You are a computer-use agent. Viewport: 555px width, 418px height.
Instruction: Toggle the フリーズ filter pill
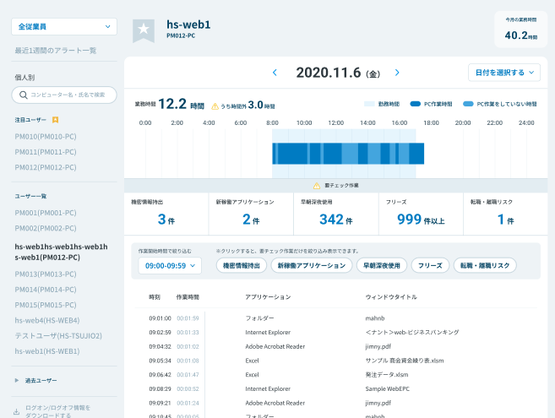(x=431, y=265)
